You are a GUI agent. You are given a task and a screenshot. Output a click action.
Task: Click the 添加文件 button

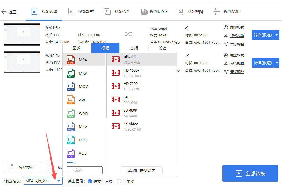coord(22,168)
